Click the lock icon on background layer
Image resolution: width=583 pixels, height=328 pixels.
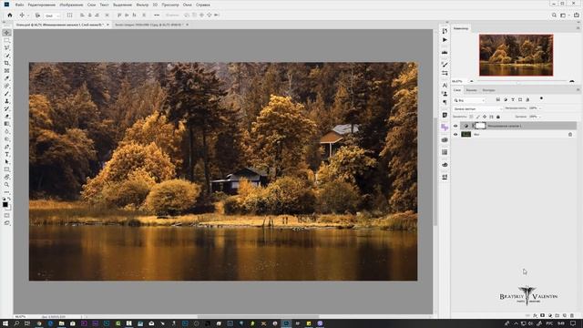pos(570,134)
